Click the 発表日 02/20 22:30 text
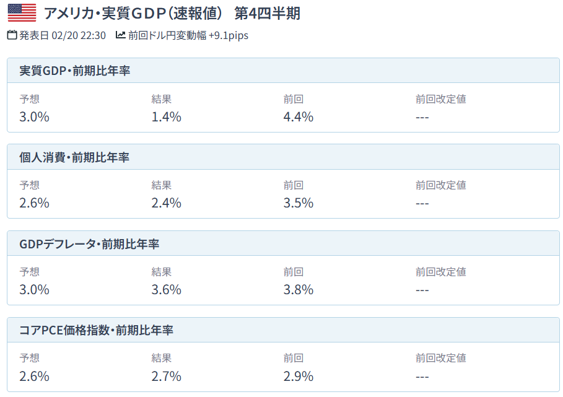 (63, 35)
